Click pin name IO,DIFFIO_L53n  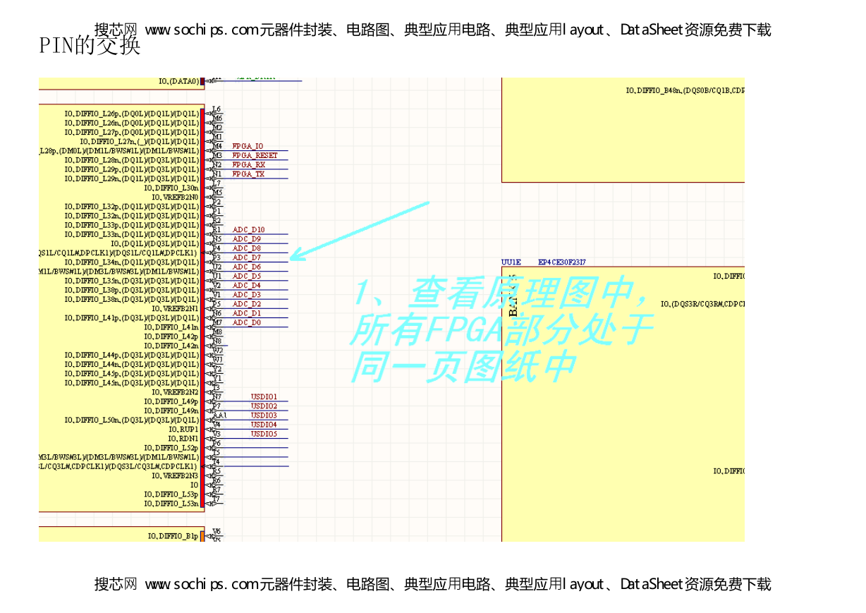tap(171, 504)
